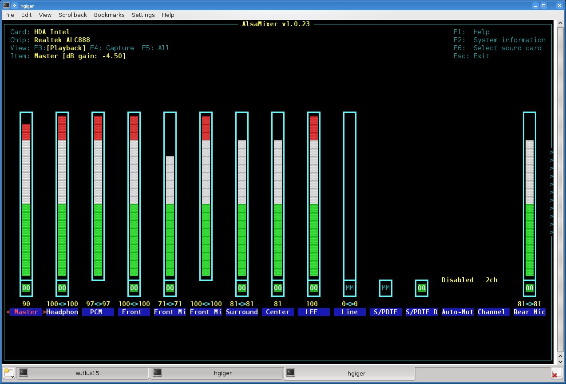Click the 2ch Channel mode value
Screen dimensions: 566x384
491,280
